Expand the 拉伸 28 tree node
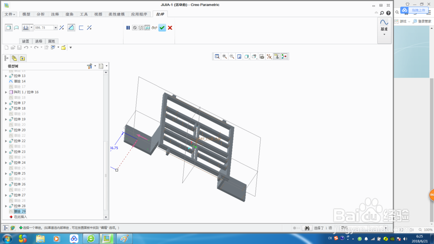 tap(6, 206)
